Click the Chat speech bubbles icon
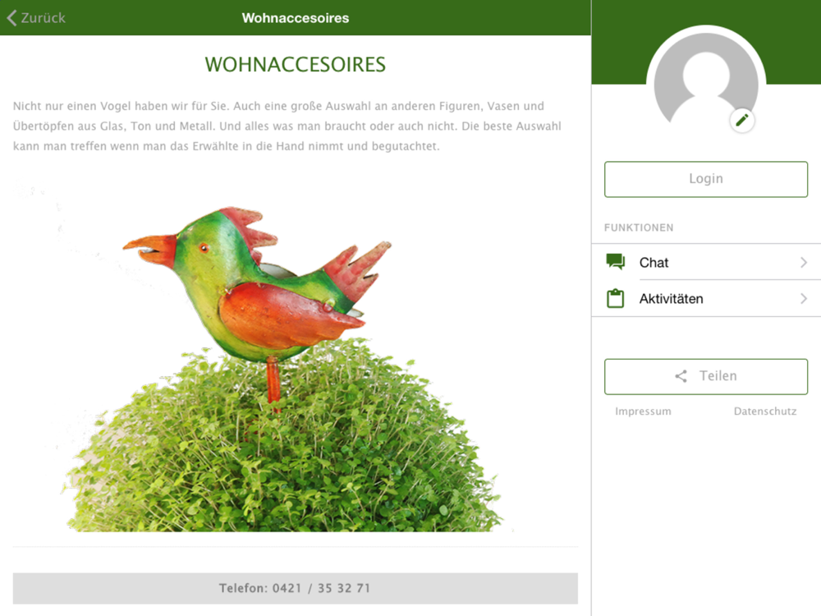821x616 pixels. (x=615, y=261)
